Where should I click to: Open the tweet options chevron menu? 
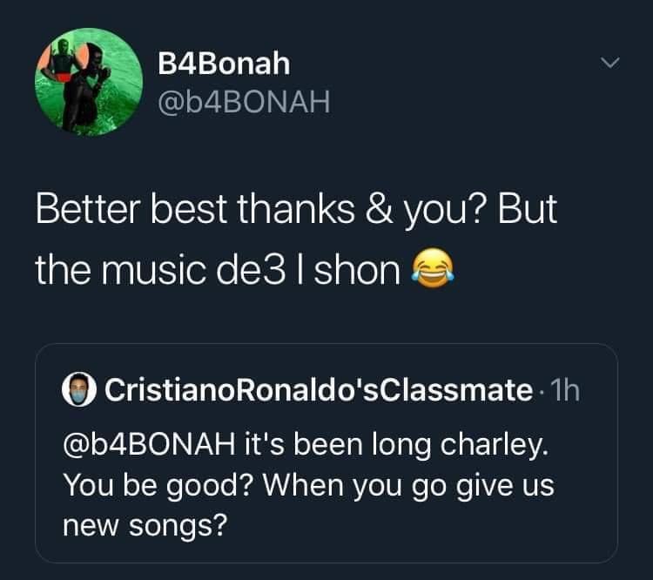(x=610, y=63)
